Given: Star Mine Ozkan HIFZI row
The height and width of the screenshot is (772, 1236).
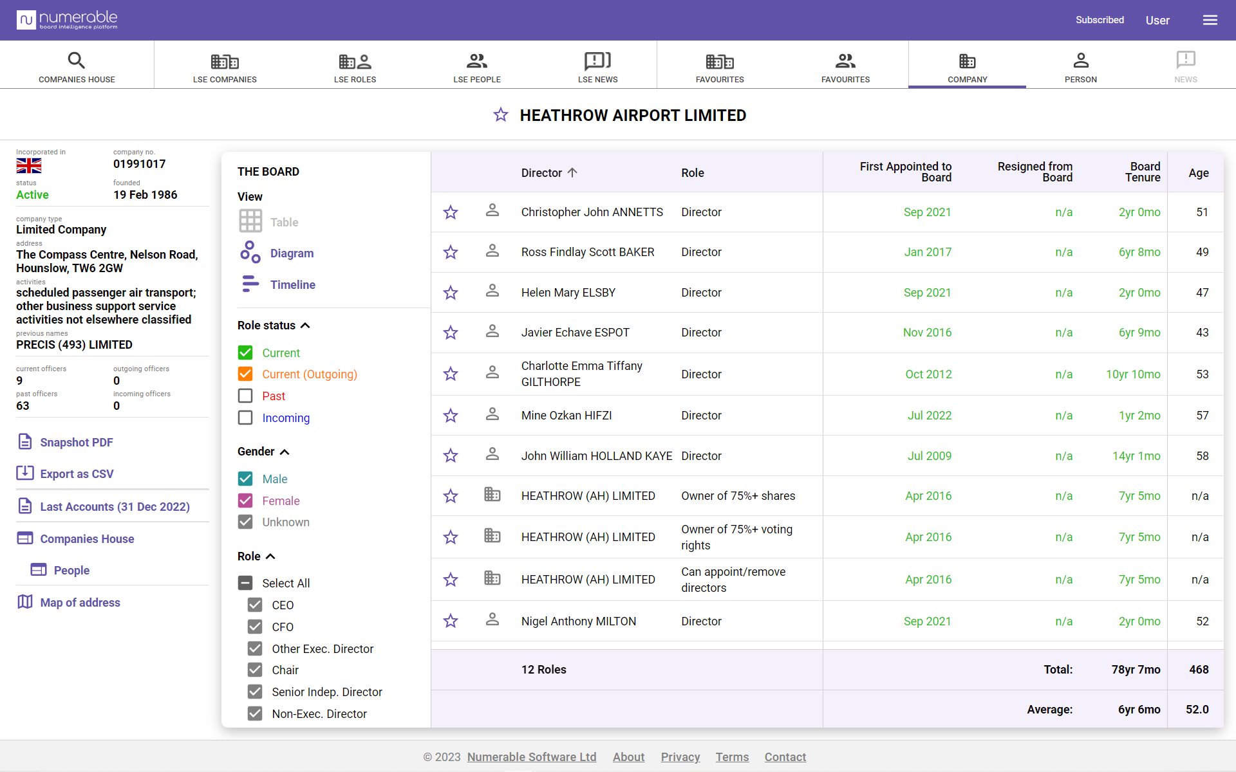Looking at the screenshot, I should pos(451,416).
